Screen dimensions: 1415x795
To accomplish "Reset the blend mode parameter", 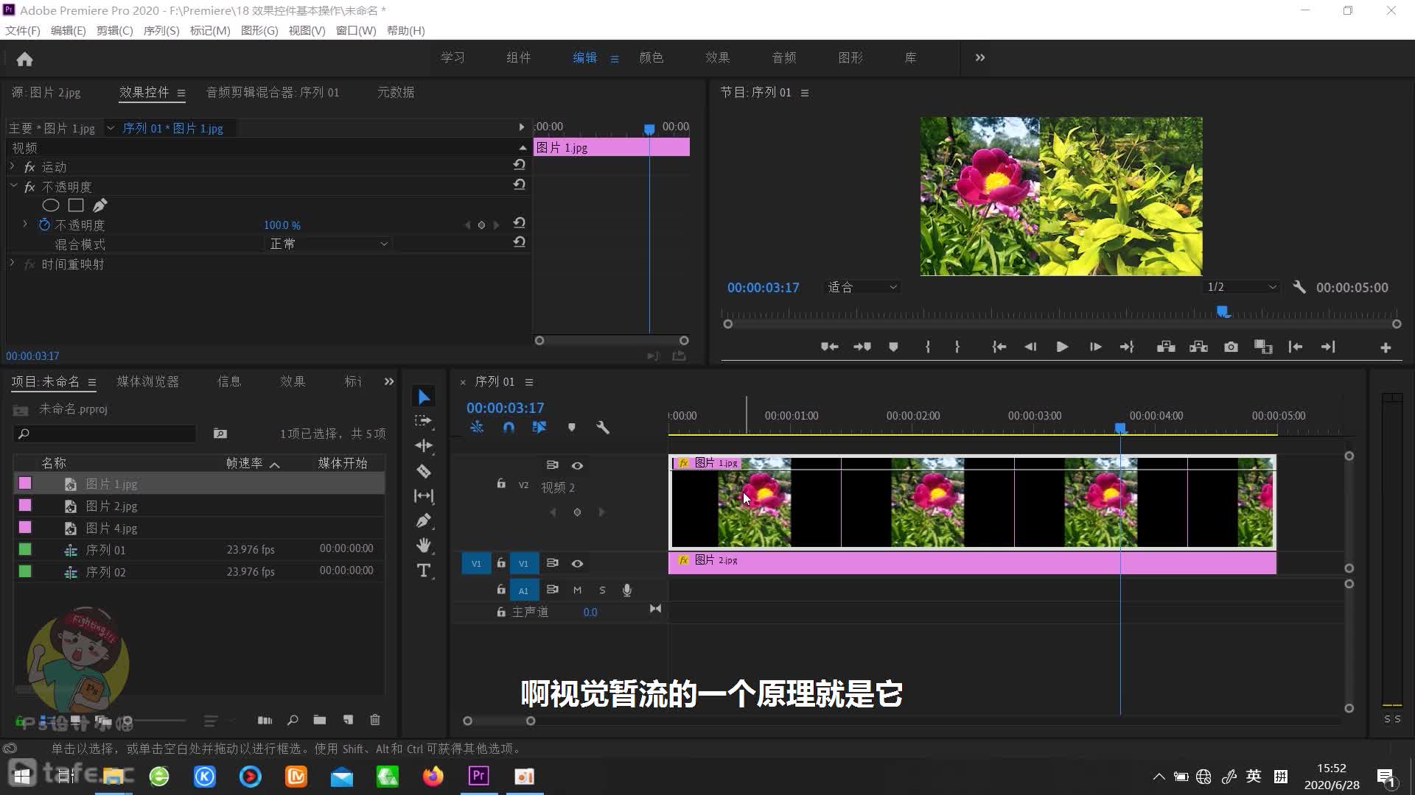I will click(520, 242).
